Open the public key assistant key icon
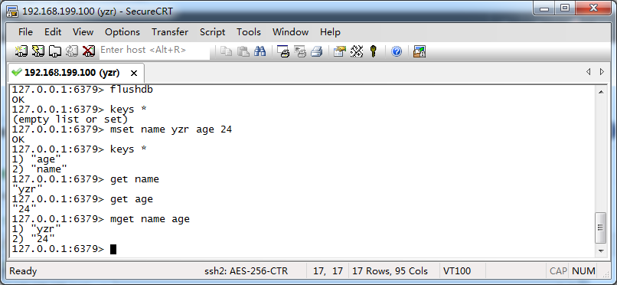617x285 pixels. (x=374, y=51)
